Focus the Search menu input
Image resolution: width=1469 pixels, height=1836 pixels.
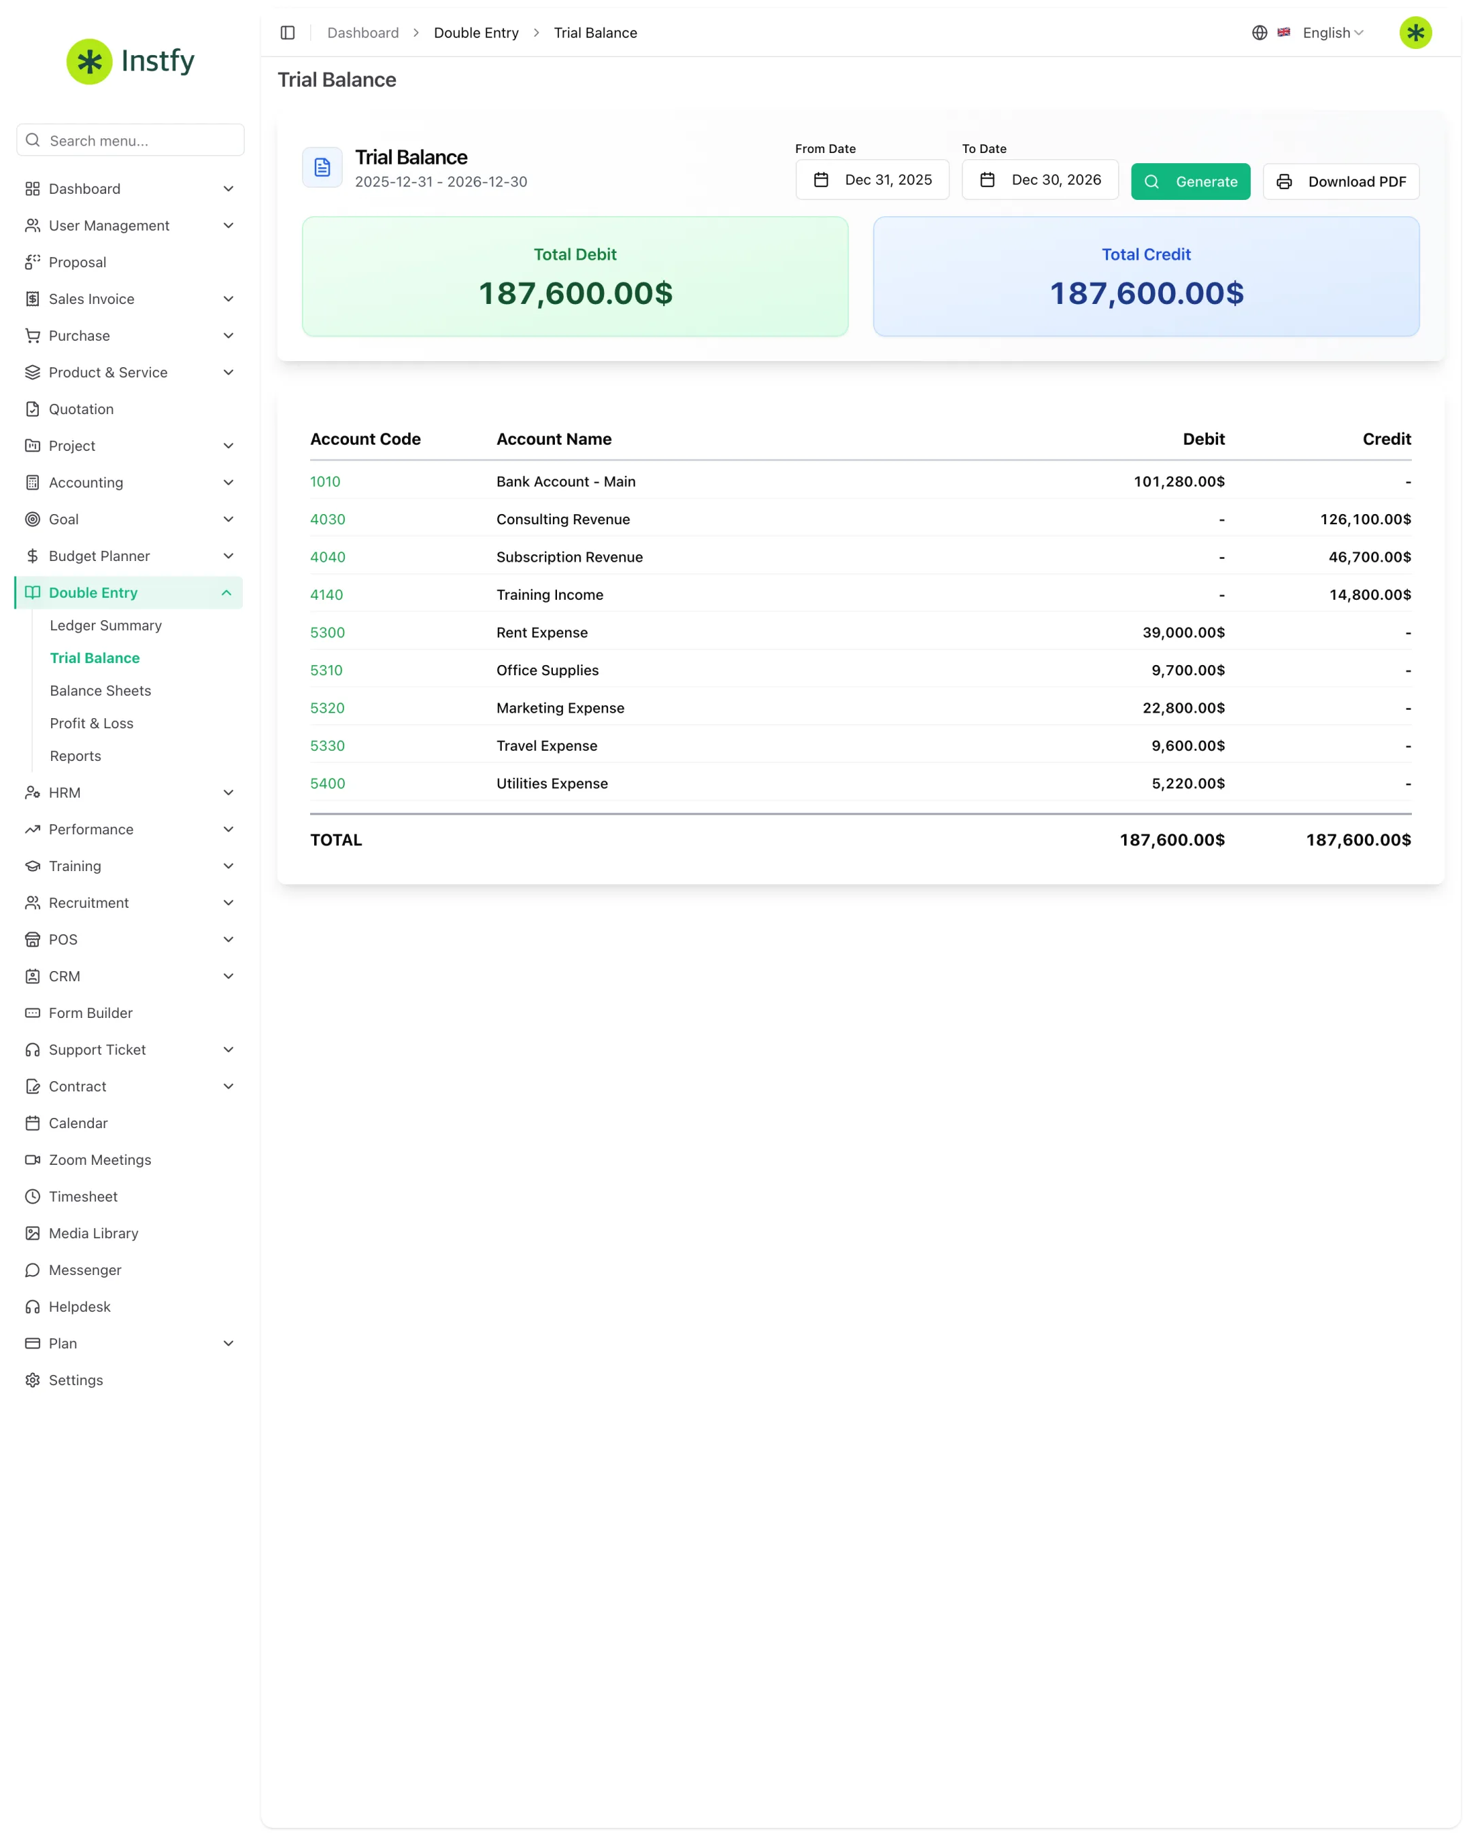pyautogui.click(x=131, y=141)
